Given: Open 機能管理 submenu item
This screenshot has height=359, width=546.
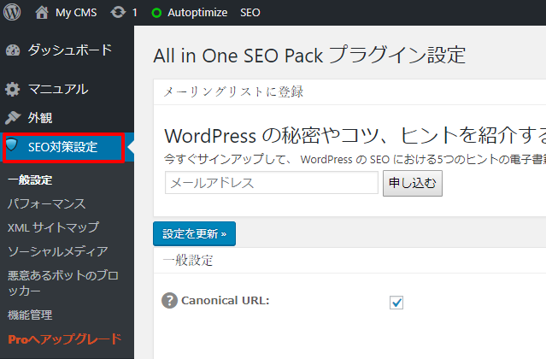Looking at the screenshot, I should click(x=30, y=315).
